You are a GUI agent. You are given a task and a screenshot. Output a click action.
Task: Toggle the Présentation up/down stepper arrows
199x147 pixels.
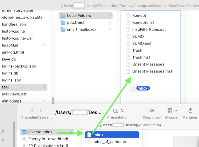coord(122,111)
